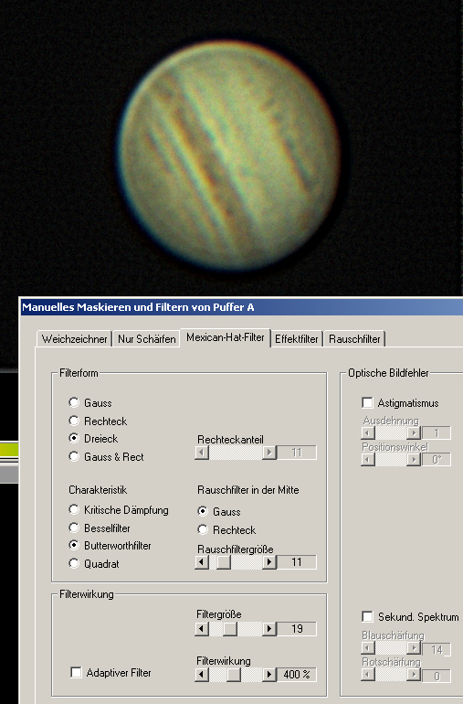
Task: Open the Rauschfilter tab
Action: tap(354, 338)
